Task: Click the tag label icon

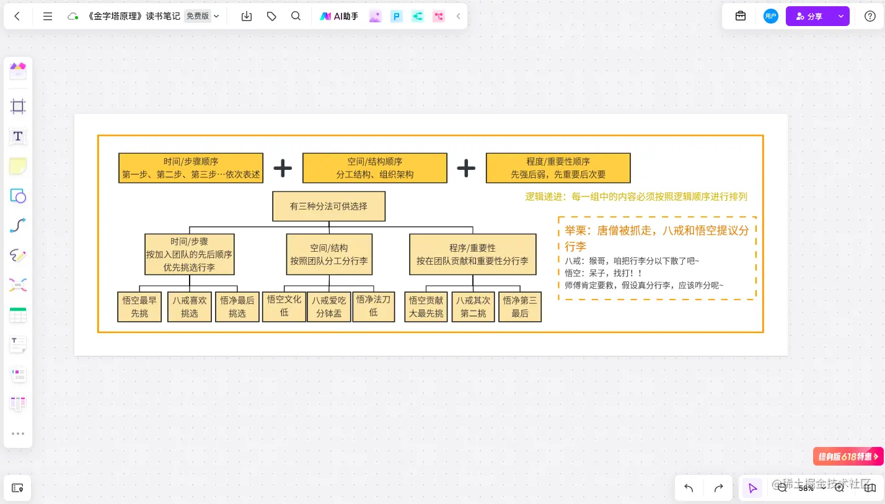Action: click(x=271, y=17)
